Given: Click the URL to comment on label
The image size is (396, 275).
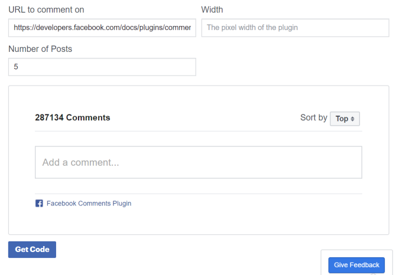Looking at the screenshot, I should (x=46, y=9).
